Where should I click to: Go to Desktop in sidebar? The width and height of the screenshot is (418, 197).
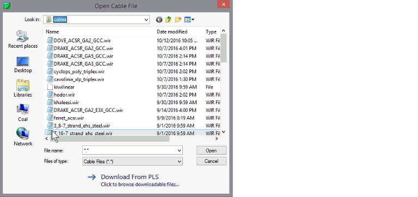[23, 65]
